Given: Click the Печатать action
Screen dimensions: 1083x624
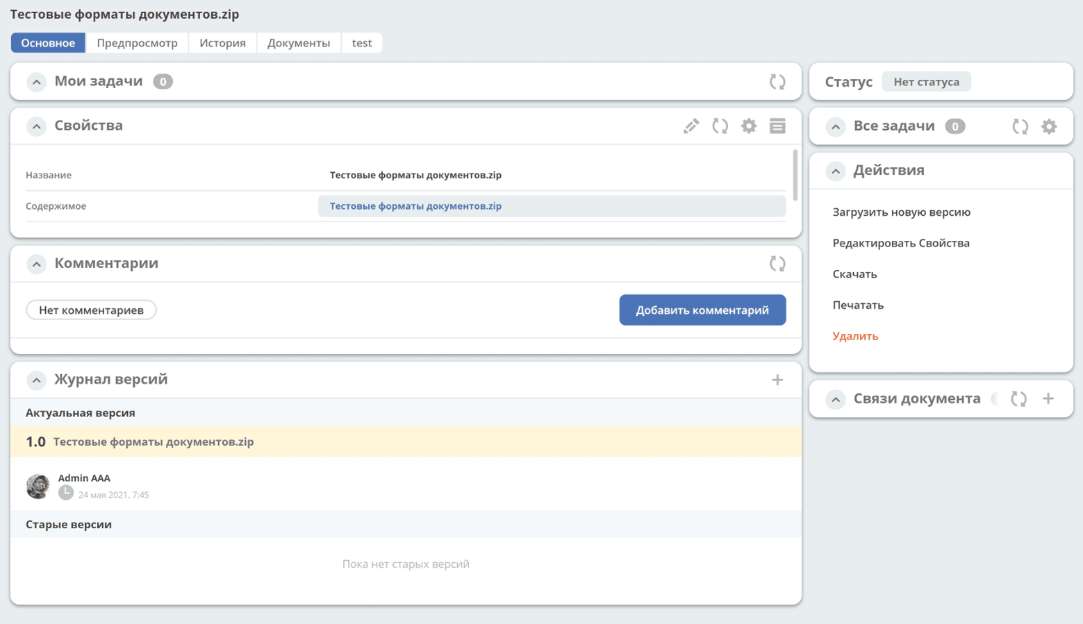Looking at the screenshot, I should coord(858,305).
